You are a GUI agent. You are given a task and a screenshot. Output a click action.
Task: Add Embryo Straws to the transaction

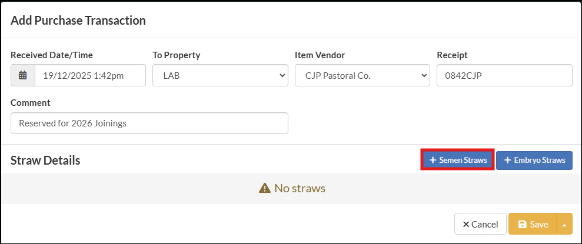pyautogui.click(x=534, y=160)
